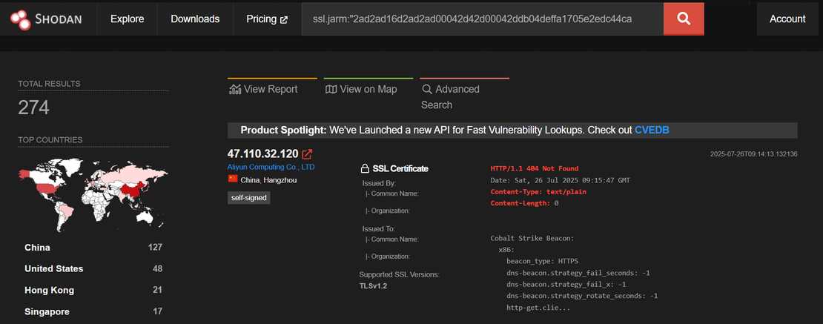Open the CVEDB link in spotlight banner
This screenshot has width=823, height=324.
pos(652,130)
